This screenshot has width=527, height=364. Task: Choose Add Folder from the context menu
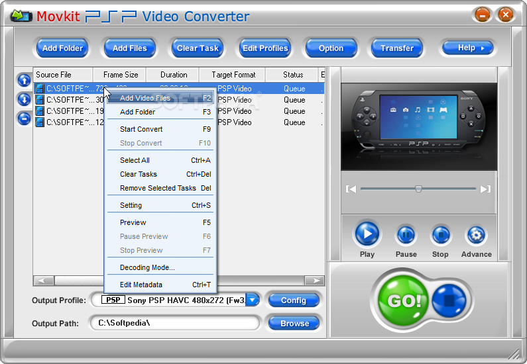pyautogui.click(x=160, y=112)
